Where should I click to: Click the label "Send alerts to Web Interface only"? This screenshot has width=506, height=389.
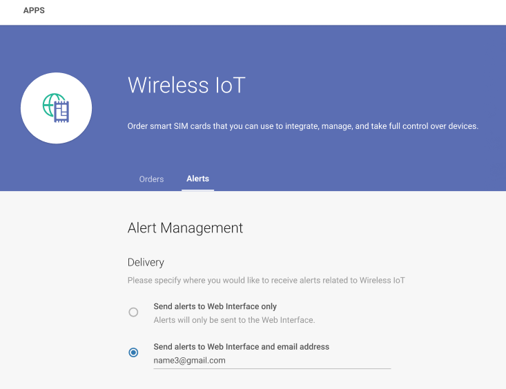(x=215, y=306)
